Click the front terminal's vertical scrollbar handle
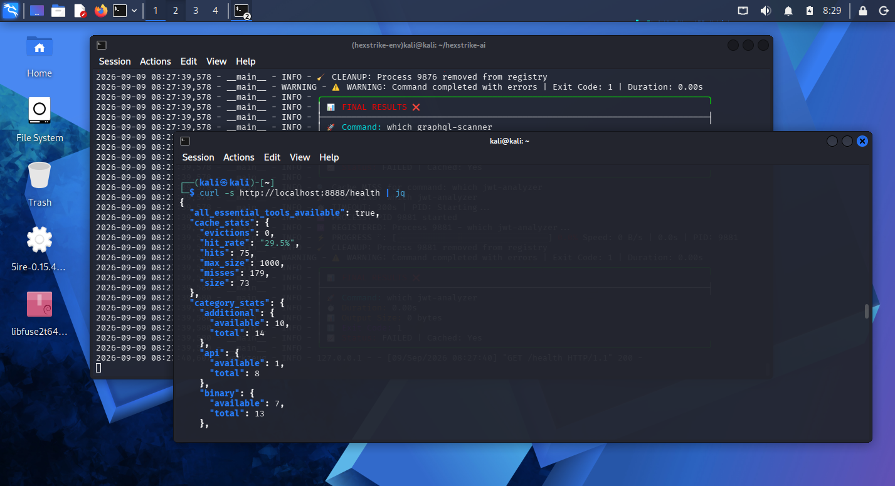 [x=867, y=312]
